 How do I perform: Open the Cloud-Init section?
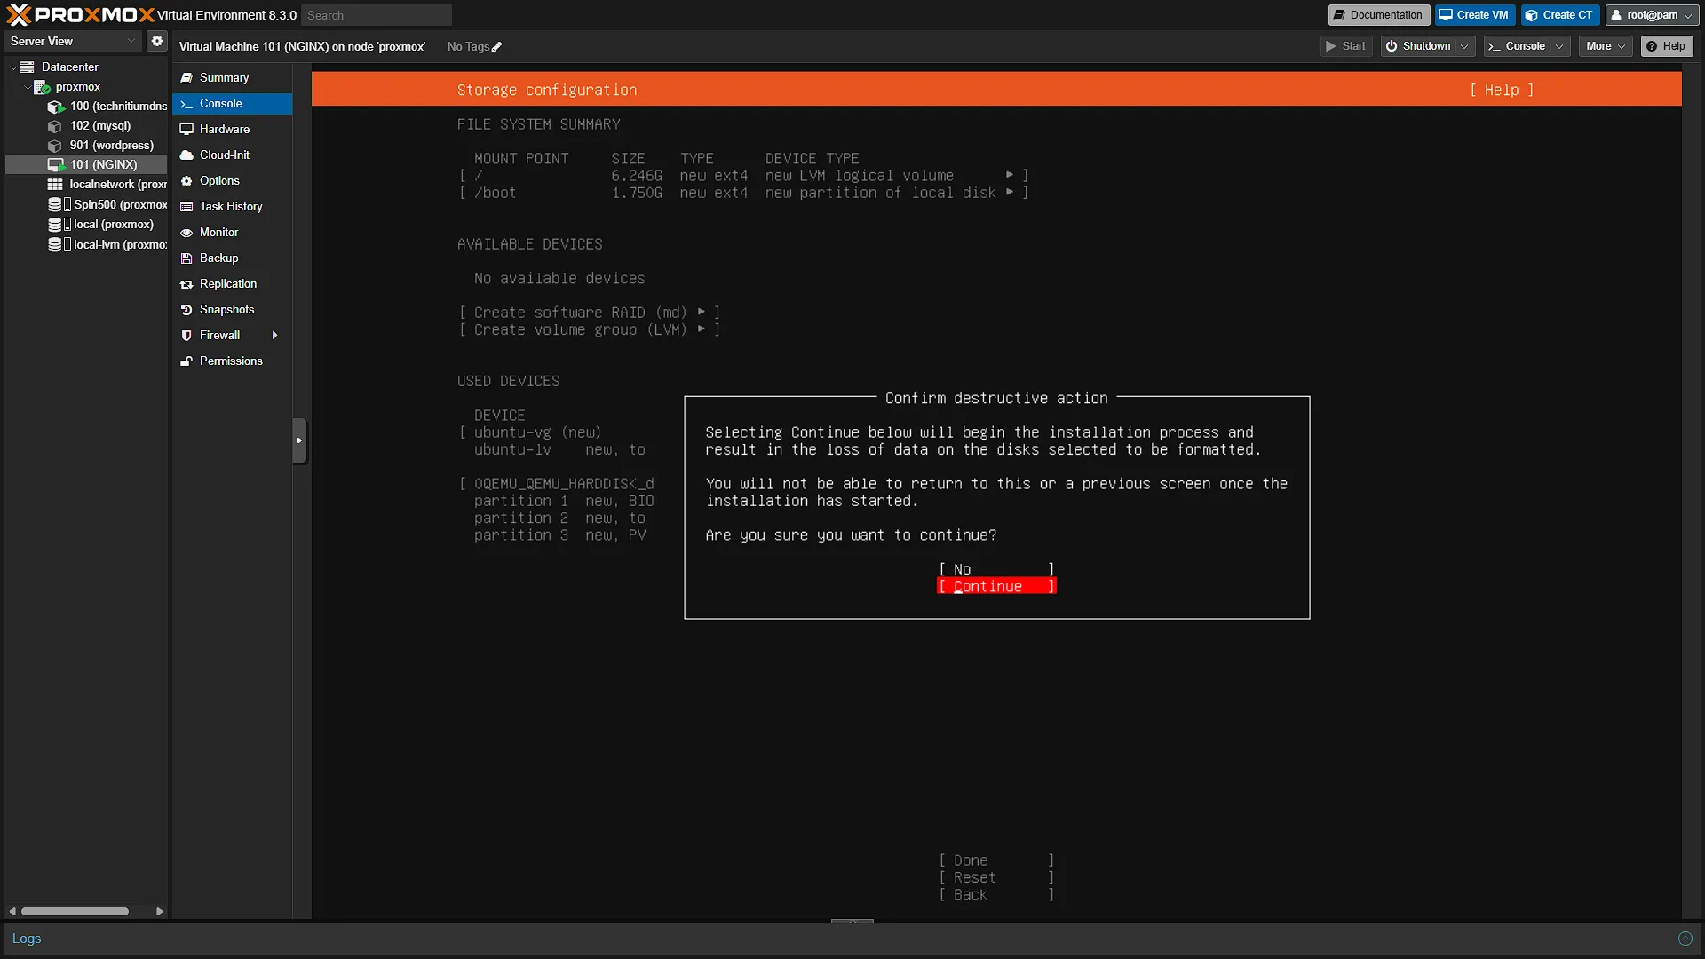pos(232,155)
